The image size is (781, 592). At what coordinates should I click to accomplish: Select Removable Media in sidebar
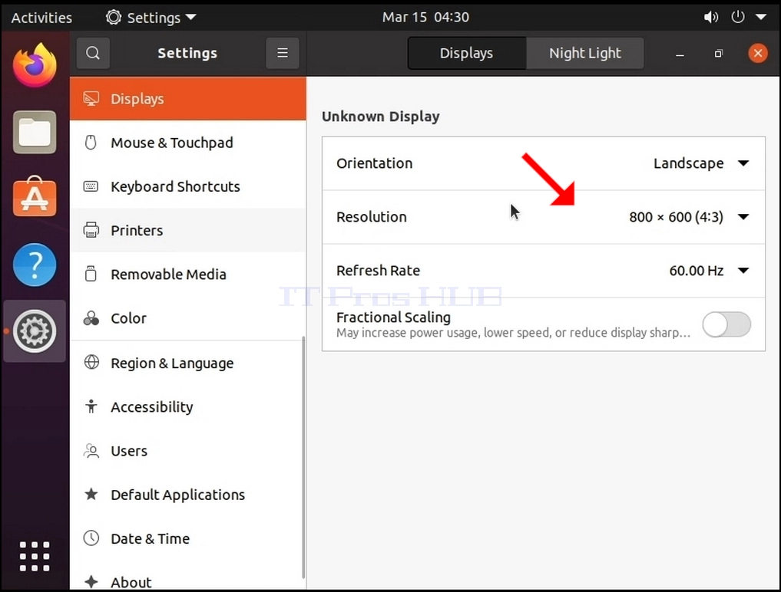[x=188, y=274]
